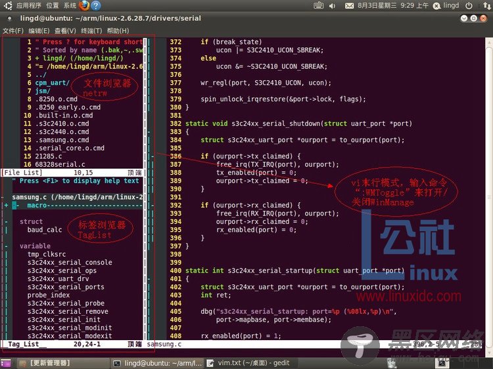Viewport: 493px width, 369px height.
Task: Click samsung.c file heading in Tag List
Action: tap(78, 197)
